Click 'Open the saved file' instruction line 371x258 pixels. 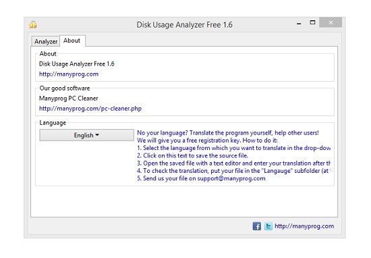[233, 163]
